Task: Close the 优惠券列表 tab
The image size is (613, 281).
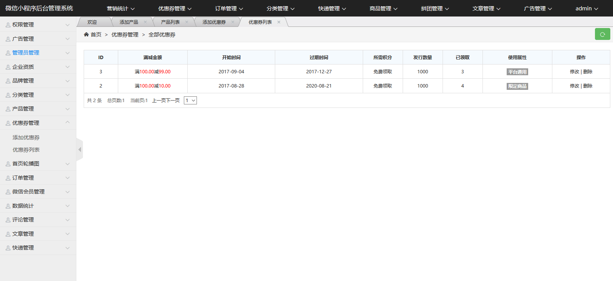Action: (279, 22)
